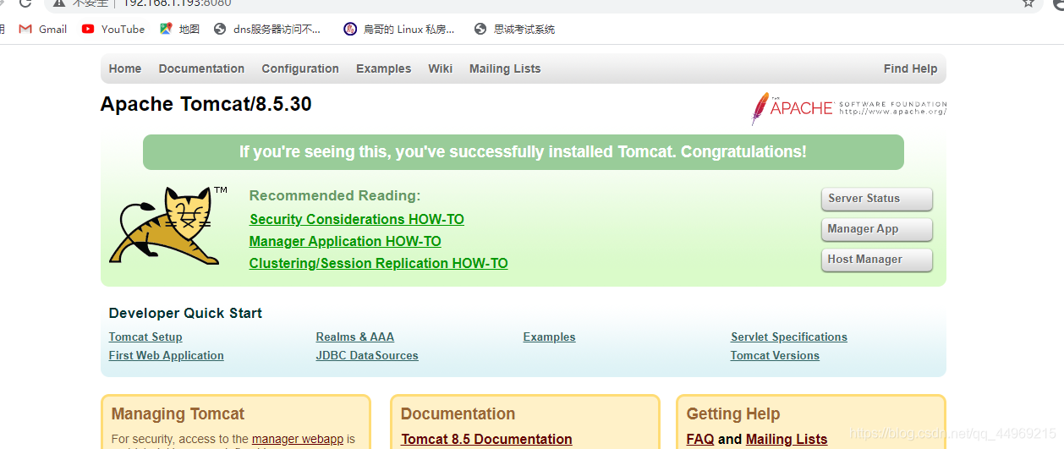Click the Server Status button
1064x449 pixels.
coord(876,199)
